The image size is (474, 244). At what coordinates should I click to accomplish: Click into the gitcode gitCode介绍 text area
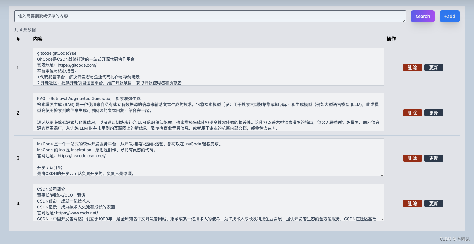[x=208, y=67]
